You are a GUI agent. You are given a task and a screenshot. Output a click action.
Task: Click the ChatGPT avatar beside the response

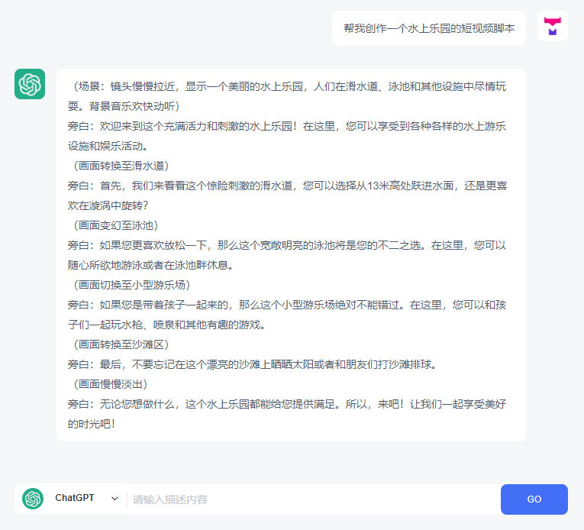click(x=30, y=84)
